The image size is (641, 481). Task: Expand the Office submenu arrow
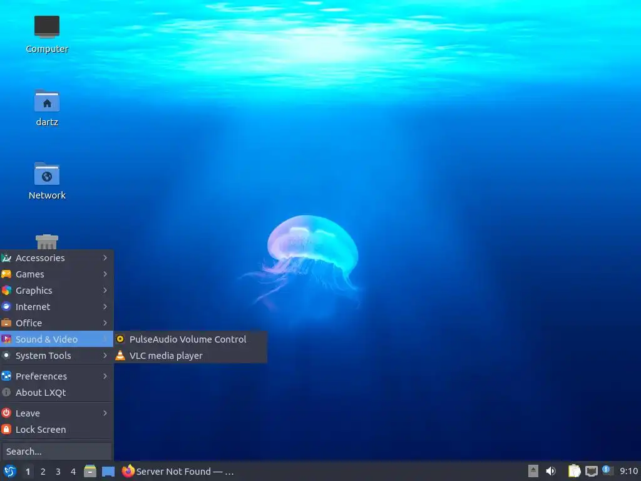click(x=105, y=323)
